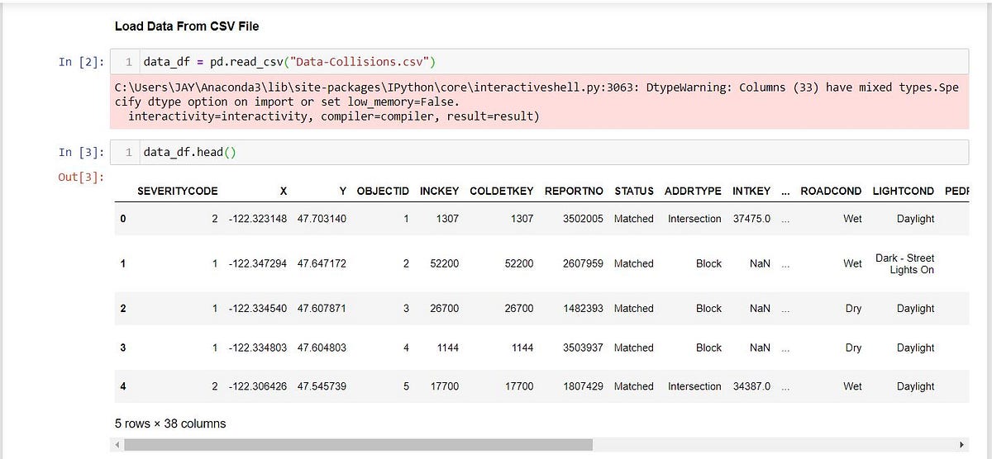Click the INCKEY column header

point(439,191)
